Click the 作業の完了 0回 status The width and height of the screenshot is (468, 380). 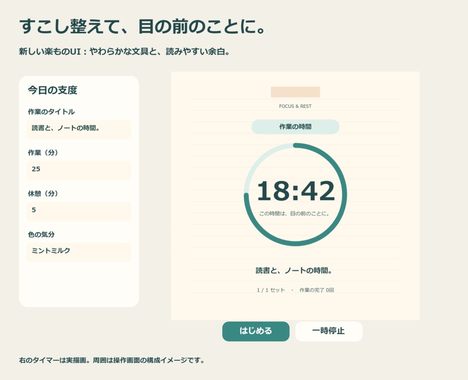point(317,290)
